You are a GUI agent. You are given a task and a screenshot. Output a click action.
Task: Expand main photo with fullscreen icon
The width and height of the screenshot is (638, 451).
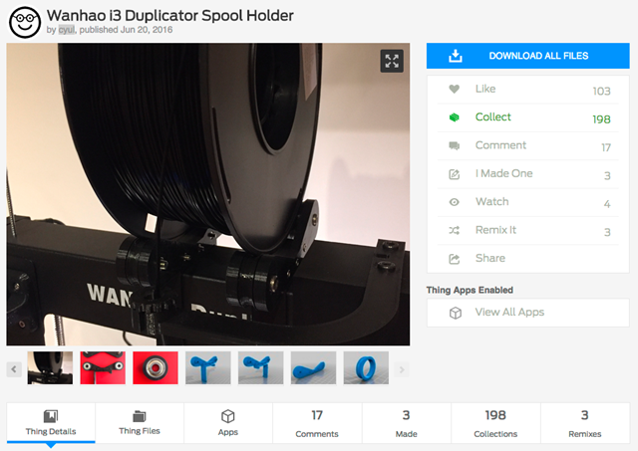(392, 61)
